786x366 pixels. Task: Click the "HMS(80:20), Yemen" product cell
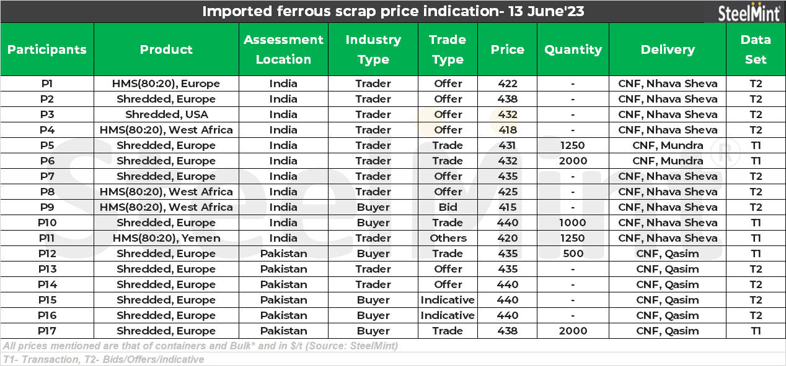[166, 238]
